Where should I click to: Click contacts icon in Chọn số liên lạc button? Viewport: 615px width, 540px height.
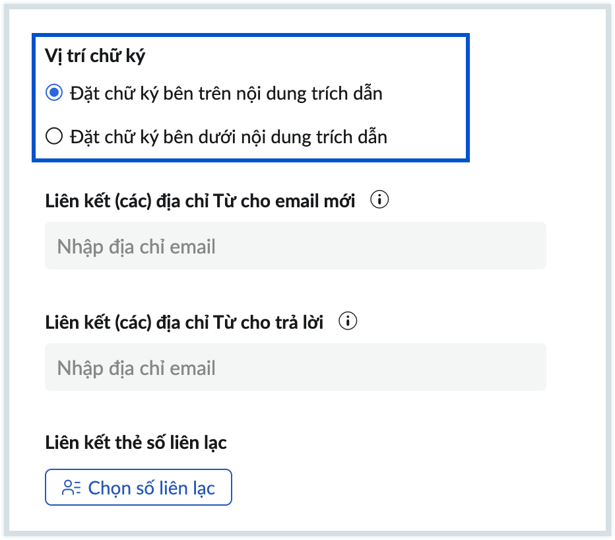71,488
